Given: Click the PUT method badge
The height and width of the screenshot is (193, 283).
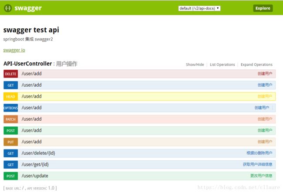Looking at the screenshot, I should click(x=10, y=142).
